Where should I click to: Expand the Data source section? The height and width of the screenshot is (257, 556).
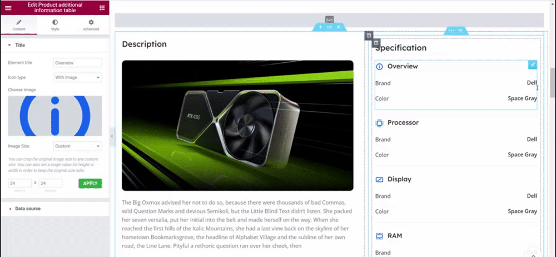55,209
